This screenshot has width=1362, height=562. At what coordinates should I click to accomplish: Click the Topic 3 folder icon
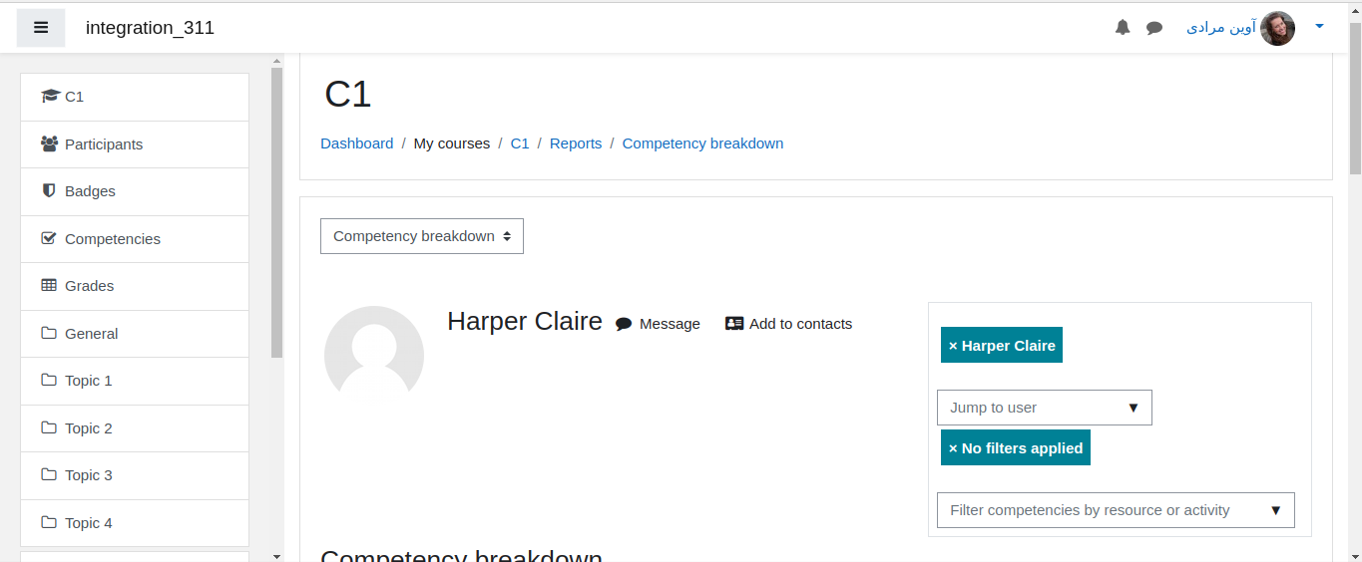pyautogui.click(x=49, y=474)
